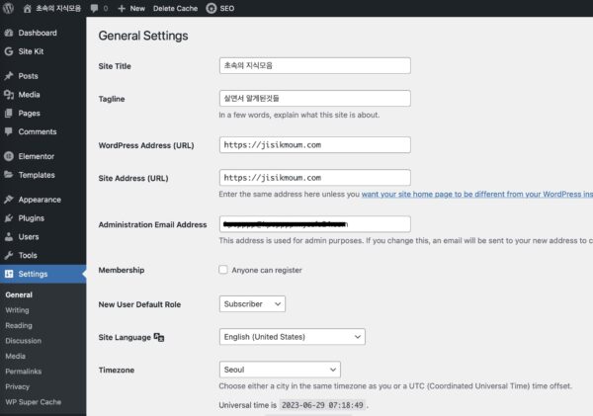Expand the Timezone Seoul dropdown
This screenshot has height=416, width=593.
tap(279, 369)
